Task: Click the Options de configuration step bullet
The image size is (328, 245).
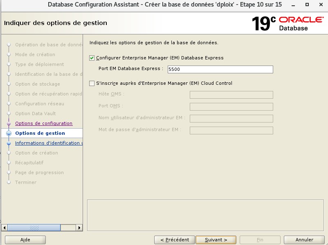Action: [x=9, y=124]
